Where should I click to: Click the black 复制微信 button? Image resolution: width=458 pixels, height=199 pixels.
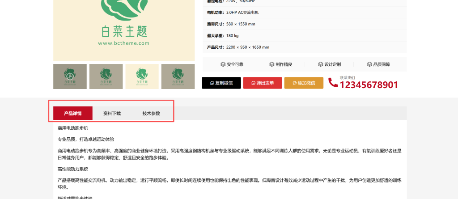(221, 83)
